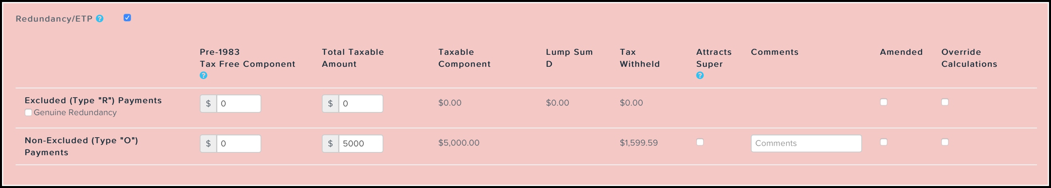Screen dimensions: 1051x188
Task: Click the Redundancy/ETP section label
Action: (54, 19)
